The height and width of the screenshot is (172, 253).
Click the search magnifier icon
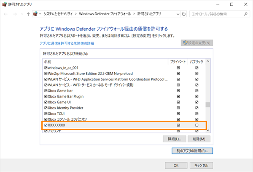click(245, 14)
